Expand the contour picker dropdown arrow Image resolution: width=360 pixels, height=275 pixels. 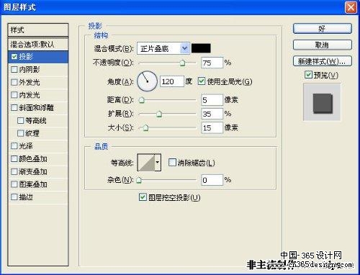coord(158,163)
